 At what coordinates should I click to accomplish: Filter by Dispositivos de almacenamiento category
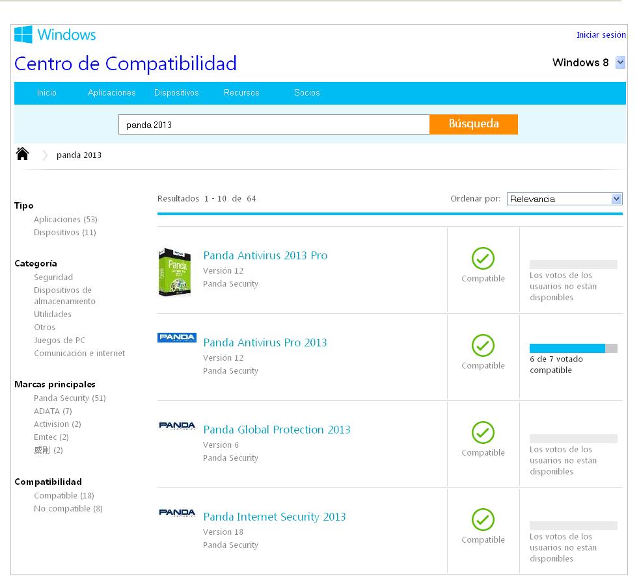point(65,296)
